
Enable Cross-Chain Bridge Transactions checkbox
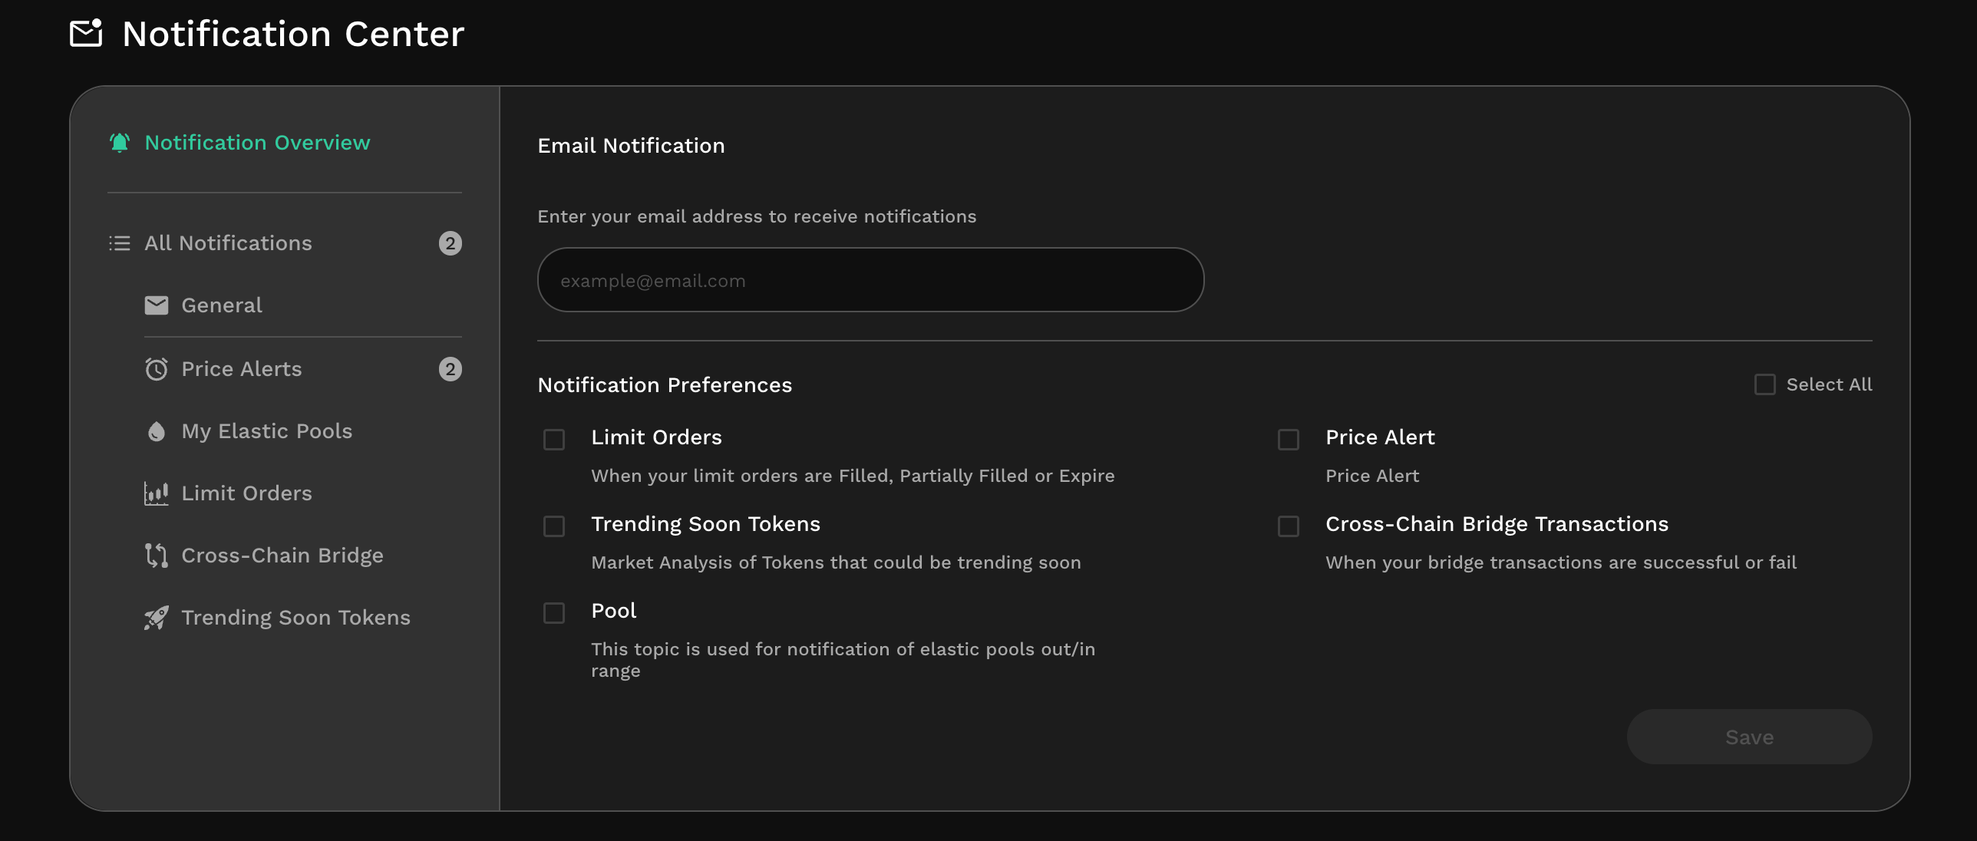point(1289,526)
